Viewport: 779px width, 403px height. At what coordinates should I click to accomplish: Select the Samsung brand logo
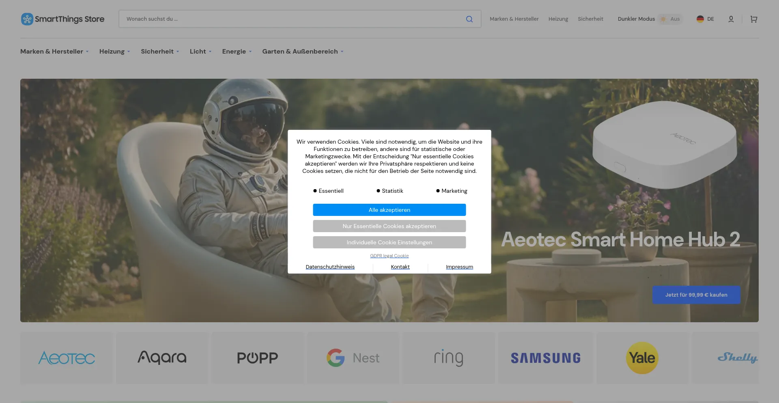click(545, 358)
